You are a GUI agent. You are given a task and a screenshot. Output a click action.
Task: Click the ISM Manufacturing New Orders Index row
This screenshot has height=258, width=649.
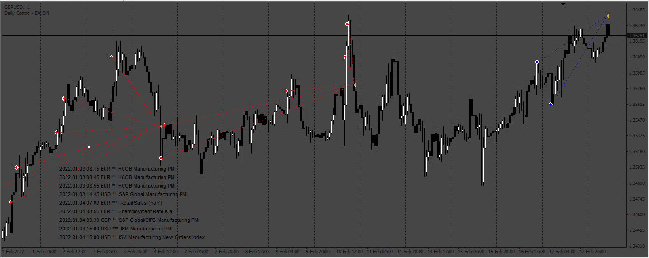click(132, 237)
